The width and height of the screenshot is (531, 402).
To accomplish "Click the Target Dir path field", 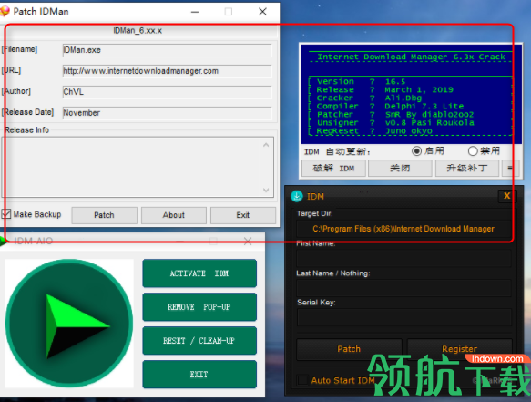I will pyautogui.click(x=403, y=229).
